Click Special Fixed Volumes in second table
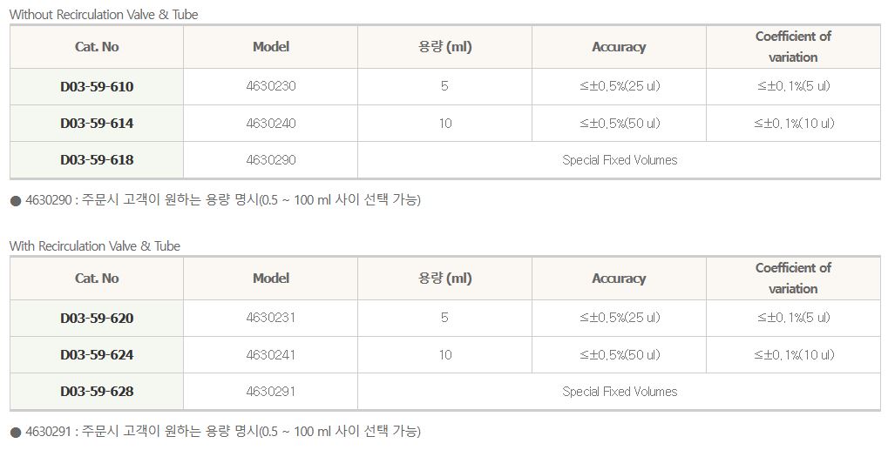This screenshot has width=888, height=450. [x=620, y=392]
